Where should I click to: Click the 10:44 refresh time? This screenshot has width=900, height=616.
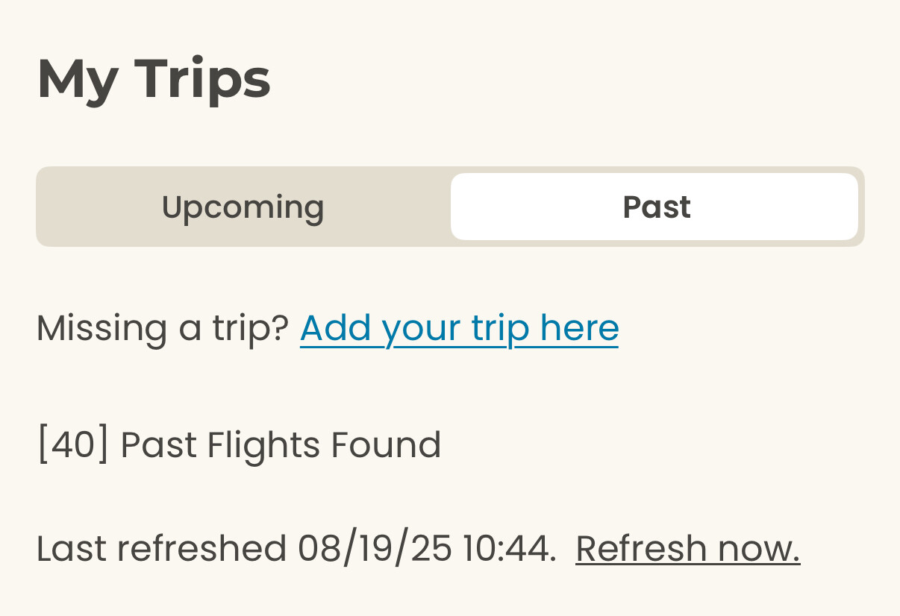tap(507, 549)
